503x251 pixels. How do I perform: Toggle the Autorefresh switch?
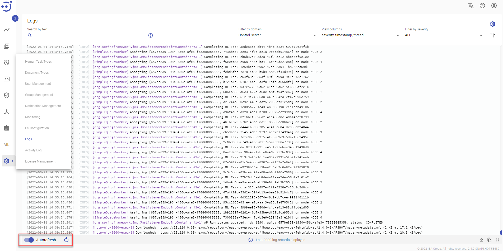[x=29, y=240]
